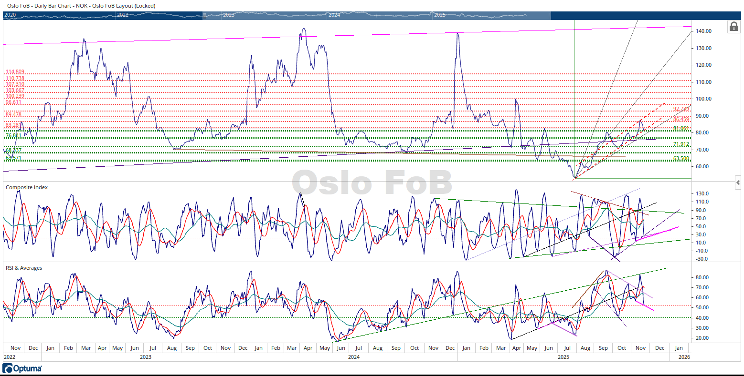Click the 100.00 price scale label
This screenshot has width=744, height=376.
[704, 99]
